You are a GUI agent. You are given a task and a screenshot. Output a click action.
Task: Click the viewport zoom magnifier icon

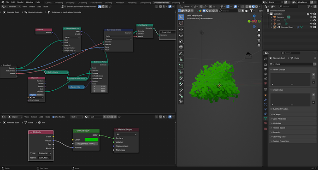[x=259, y=30]
